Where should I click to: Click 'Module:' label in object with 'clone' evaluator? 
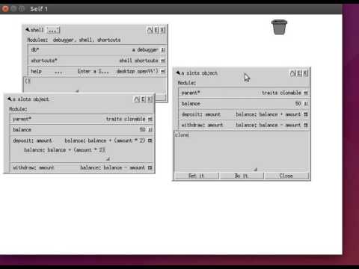187,83
